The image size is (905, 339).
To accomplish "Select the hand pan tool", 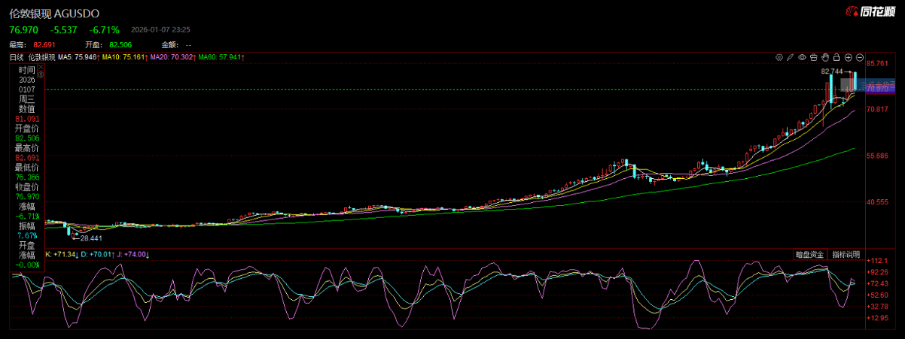I will coord(825,57).
